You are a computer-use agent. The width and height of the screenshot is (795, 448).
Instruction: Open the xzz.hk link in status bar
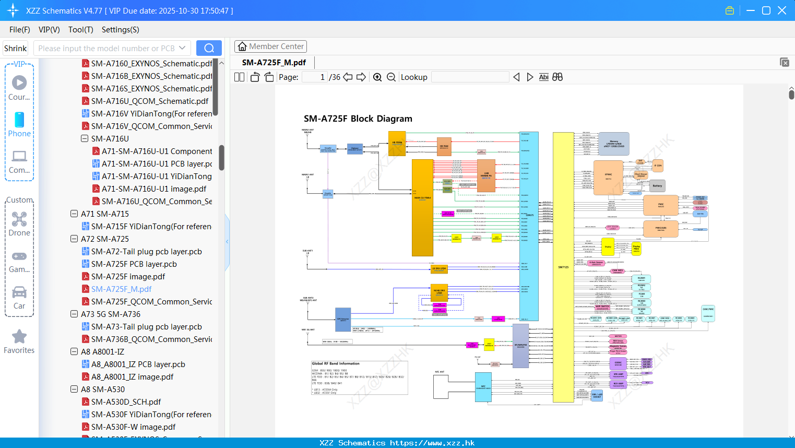pos(432,443)
